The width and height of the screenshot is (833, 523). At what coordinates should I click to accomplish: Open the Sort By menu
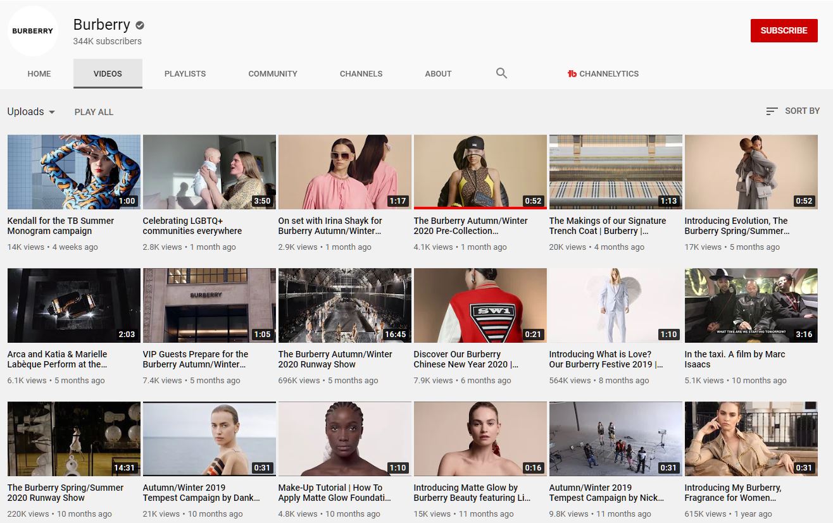point(792,111)
